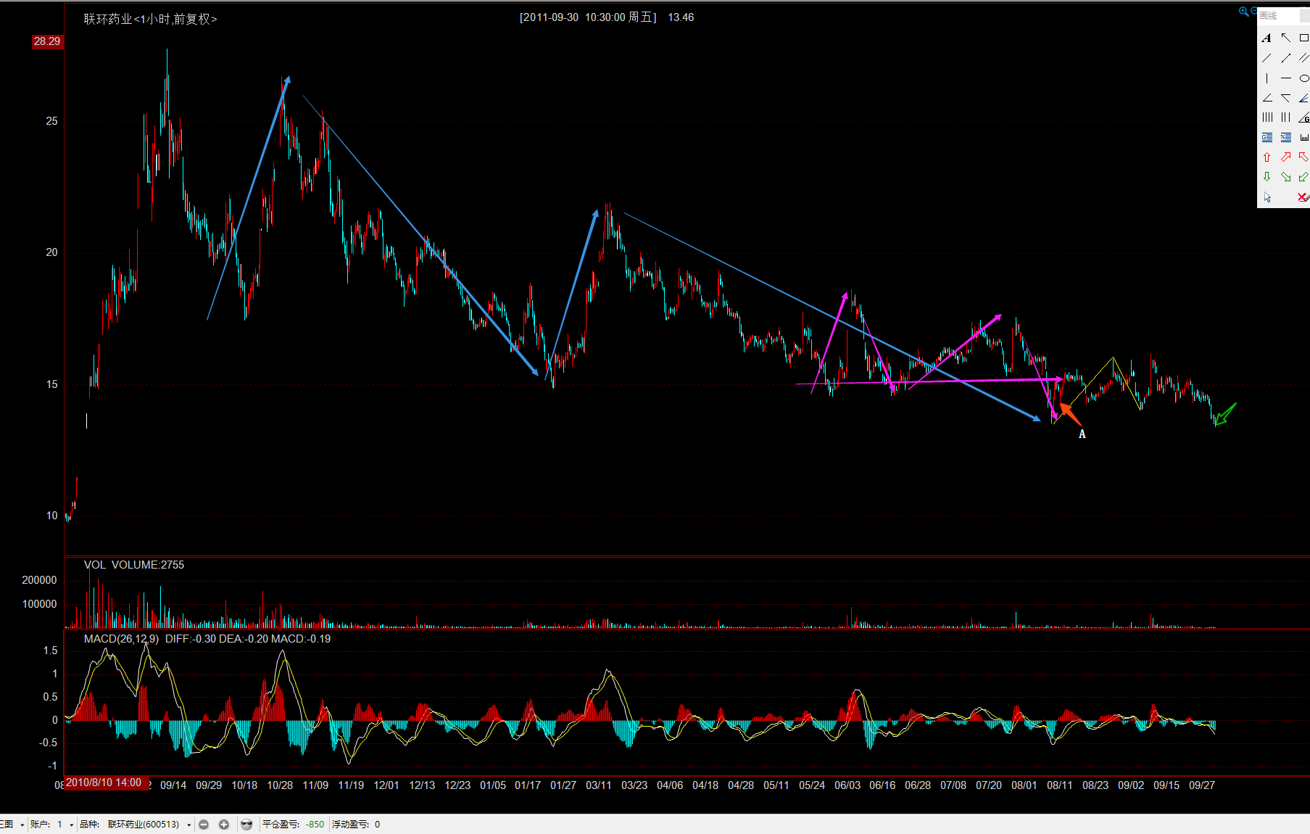
Task: Open the 主图 chart type dropdown
Action: tap(22, 825)
